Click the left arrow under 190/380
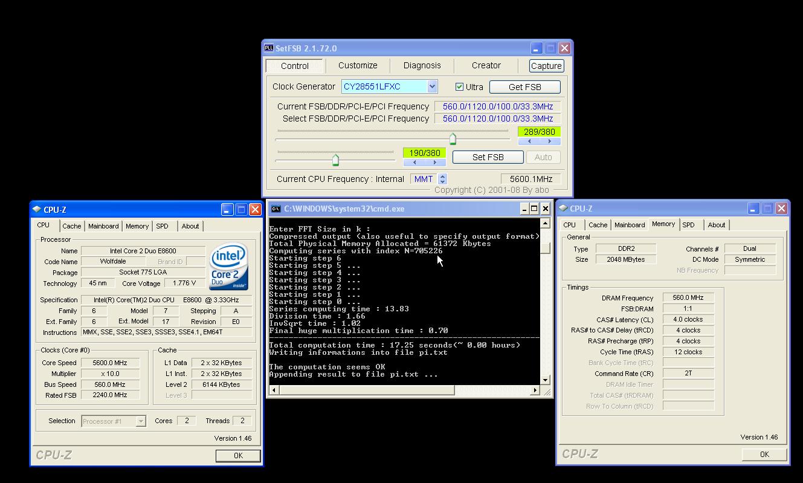 (414, 163)
